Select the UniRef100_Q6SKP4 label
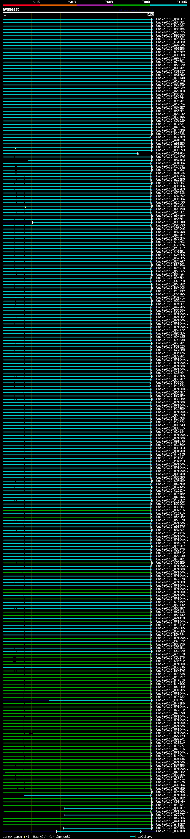 170,111
